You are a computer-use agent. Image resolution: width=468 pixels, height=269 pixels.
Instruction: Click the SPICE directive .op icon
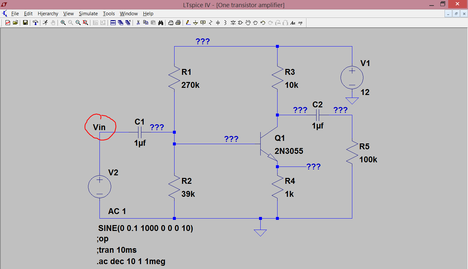pos(300,23)
